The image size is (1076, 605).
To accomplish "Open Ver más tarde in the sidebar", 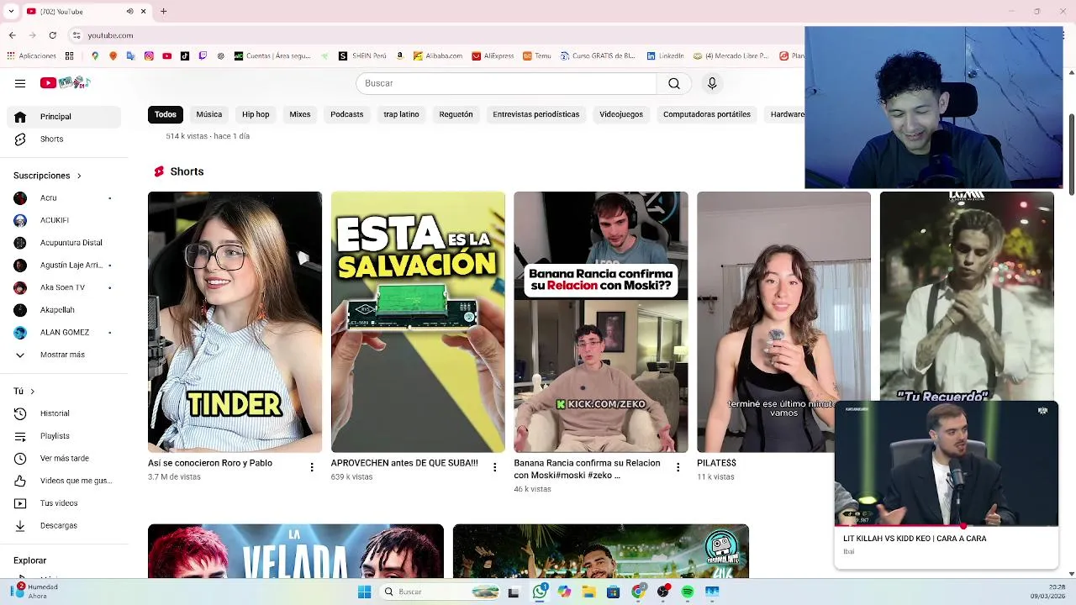I will 64,458.
